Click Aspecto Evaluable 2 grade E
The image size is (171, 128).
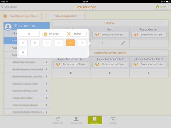(110, 73)
